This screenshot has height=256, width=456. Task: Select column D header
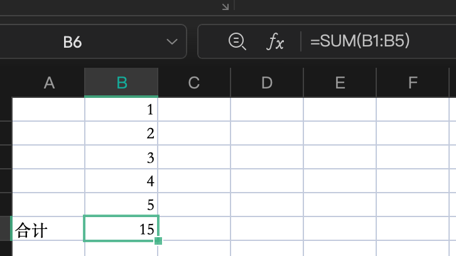click(x=267, y=82)
